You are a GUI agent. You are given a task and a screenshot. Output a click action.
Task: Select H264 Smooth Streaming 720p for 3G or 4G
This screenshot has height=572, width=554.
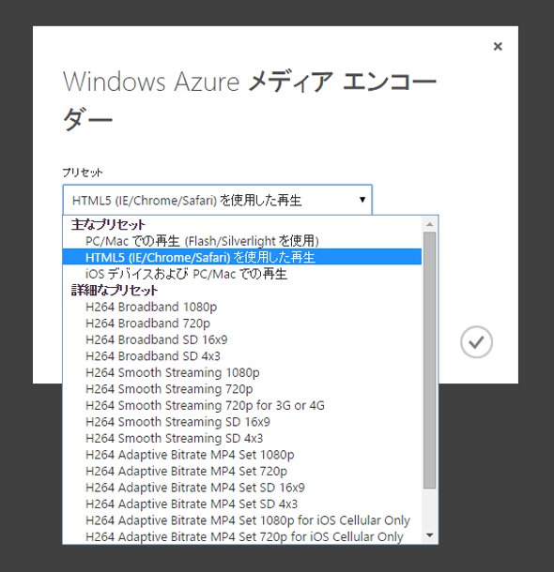pos(241,405)
